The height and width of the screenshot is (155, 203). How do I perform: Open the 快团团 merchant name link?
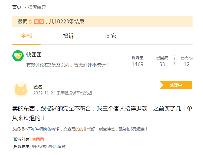[x=34, y=55]
